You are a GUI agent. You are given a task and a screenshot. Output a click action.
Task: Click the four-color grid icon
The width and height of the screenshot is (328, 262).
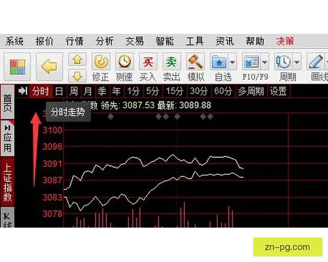17,67
